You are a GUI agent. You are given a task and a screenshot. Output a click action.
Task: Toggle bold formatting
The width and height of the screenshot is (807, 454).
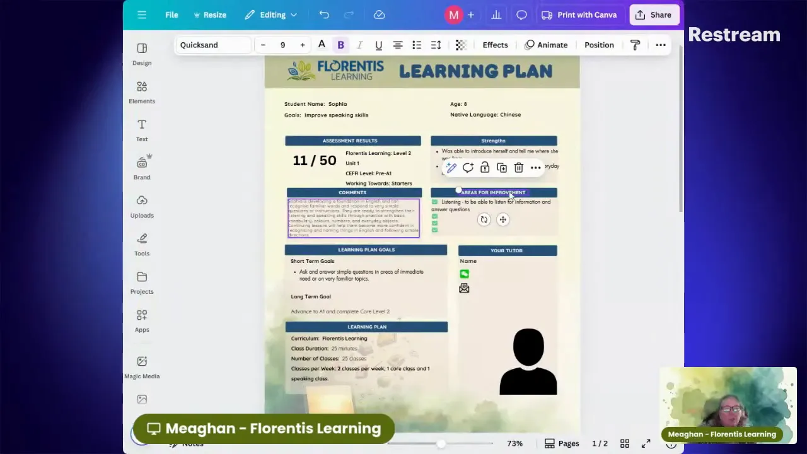click(340, 45)
